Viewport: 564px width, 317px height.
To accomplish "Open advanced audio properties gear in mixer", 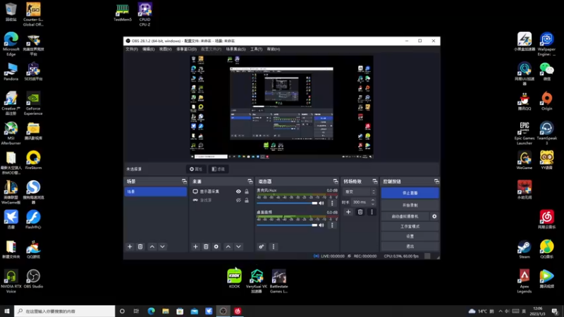I will point(262,247).
